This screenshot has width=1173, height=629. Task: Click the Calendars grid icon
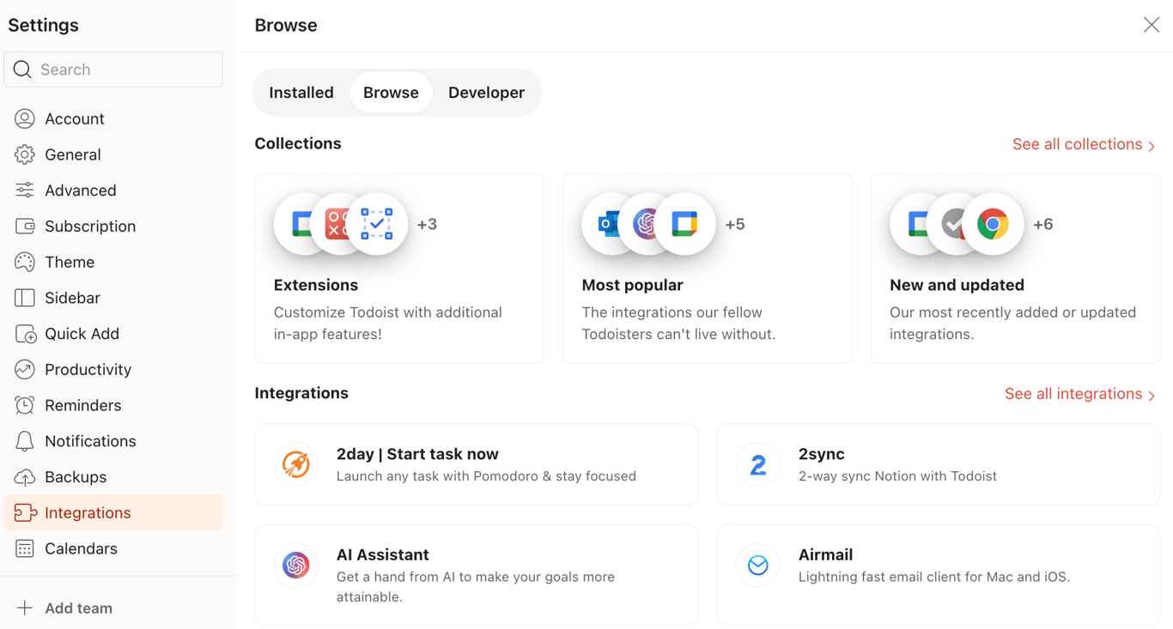[25, 548]
